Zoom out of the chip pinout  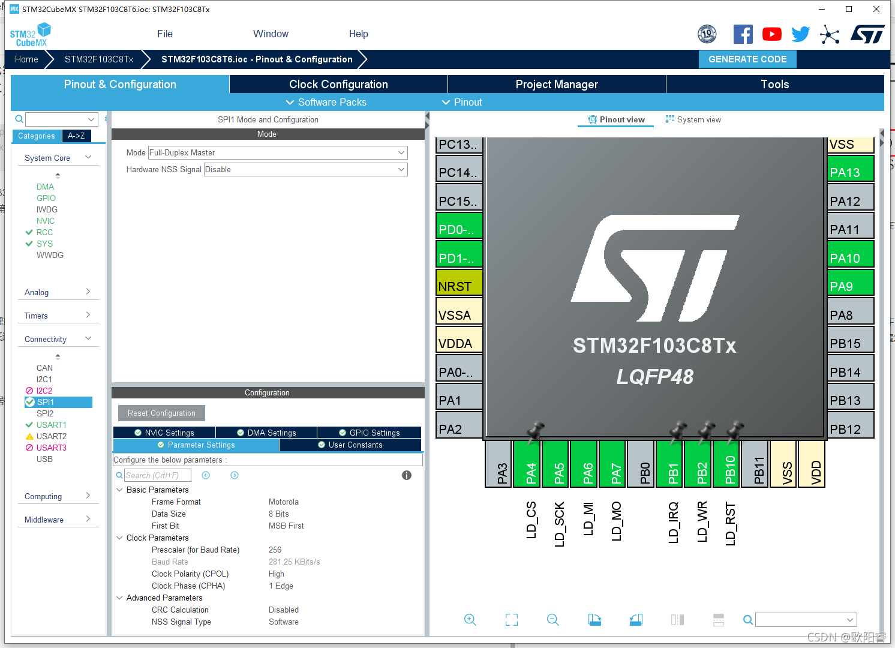[553, 620]
